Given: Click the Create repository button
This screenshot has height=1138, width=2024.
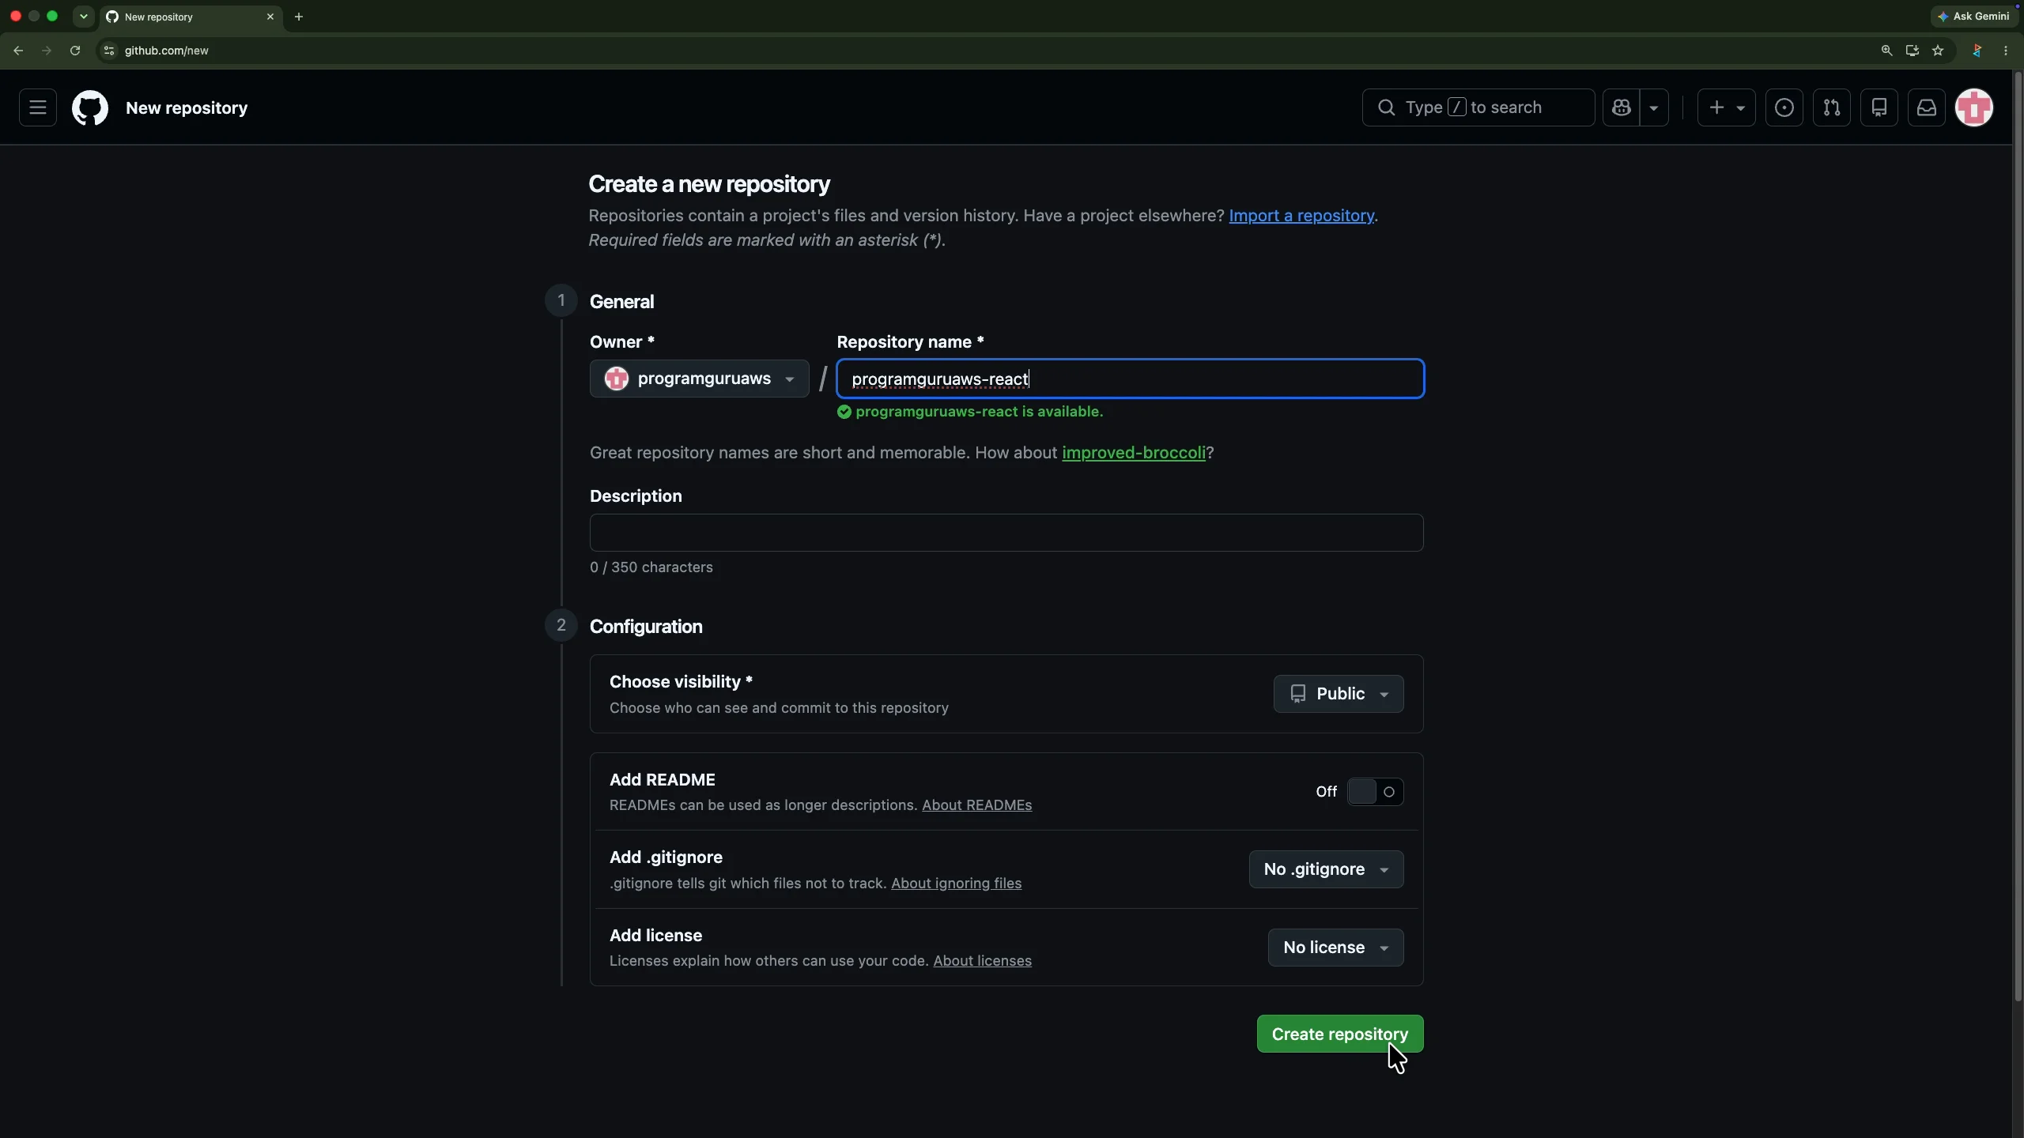Looking at the screenshot, I should [x=1340, y=1034].
